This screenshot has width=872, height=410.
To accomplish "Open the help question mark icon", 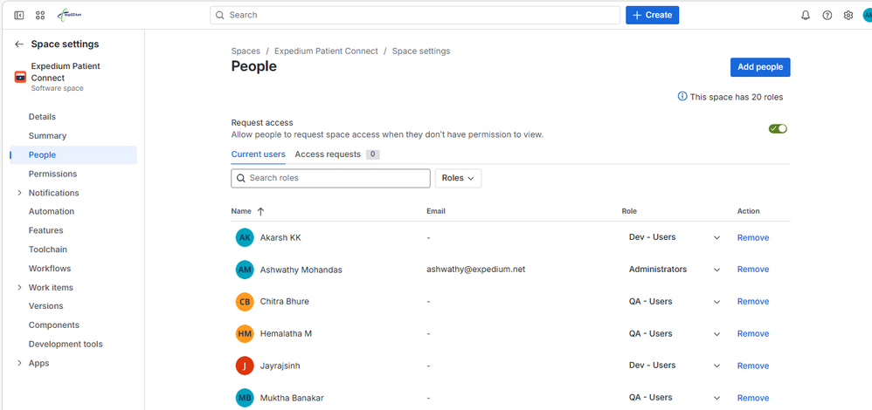I will (x=827, y=16).
